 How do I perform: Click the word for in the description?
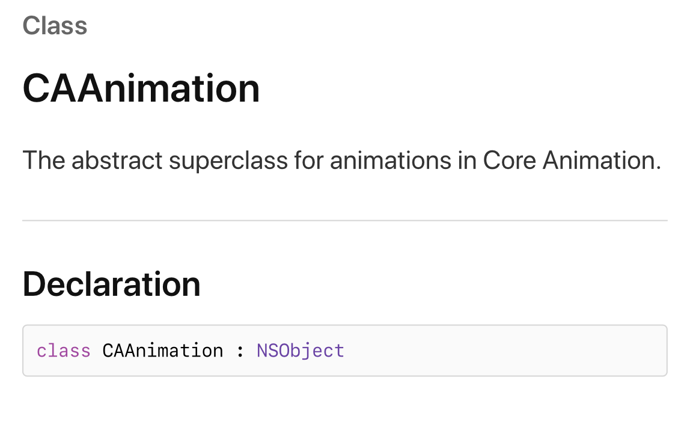click(309, 161)
